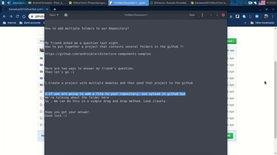Viewport: 277px width, 155px height.
Task: Click the line 'Good luck :)'
Action: 56,116
